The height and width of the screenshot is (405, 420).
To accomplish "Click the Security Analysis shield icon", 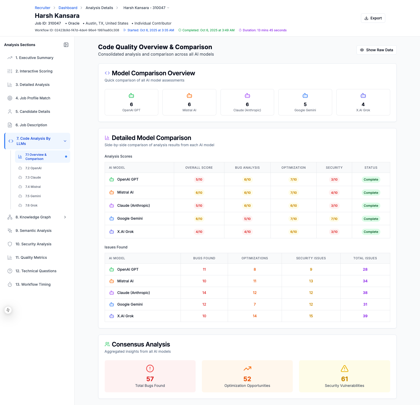I will (10, 244).
